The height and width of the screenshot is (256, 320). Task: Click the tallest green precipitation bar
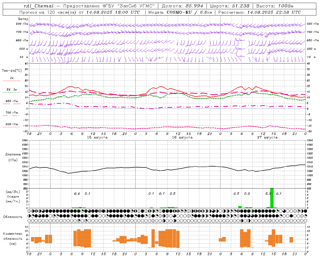[272, 198]
